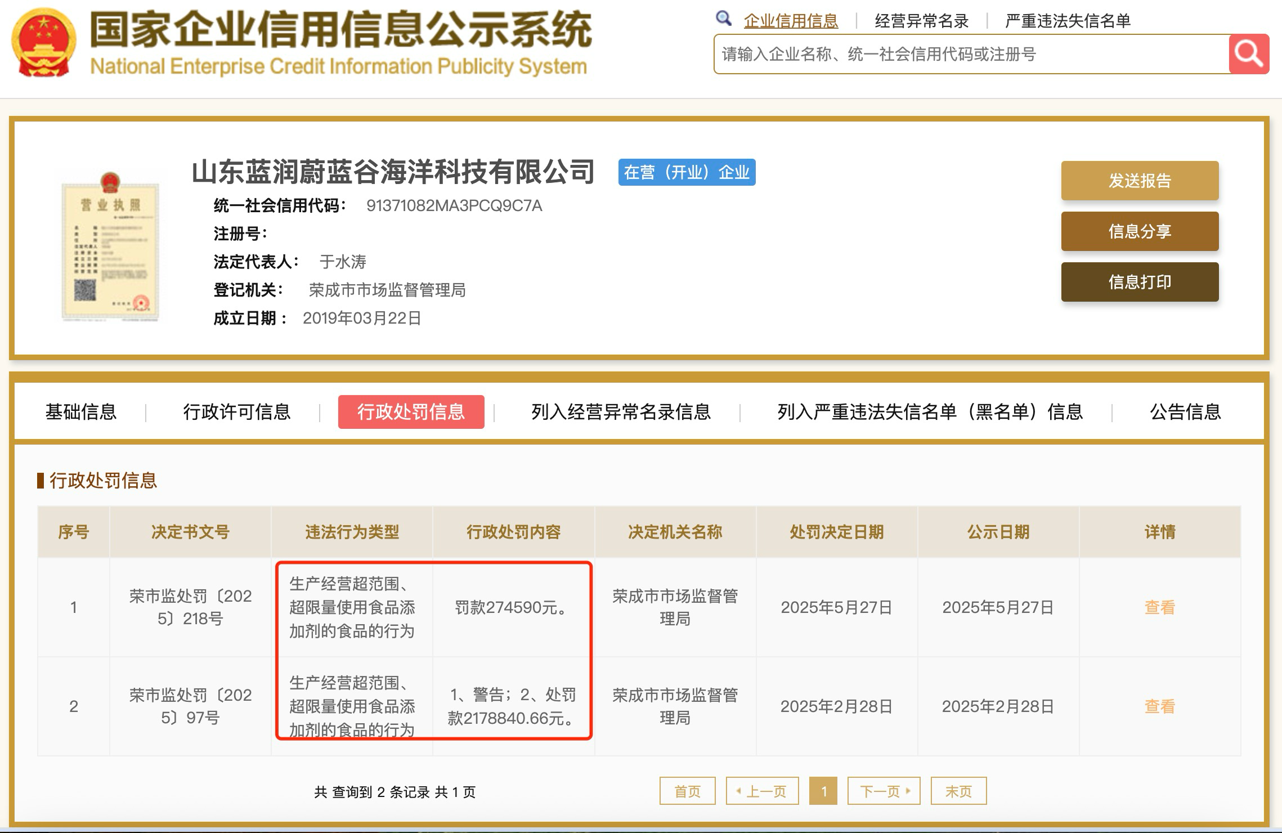Click legal representative name 于水涛

coord(343,262)
